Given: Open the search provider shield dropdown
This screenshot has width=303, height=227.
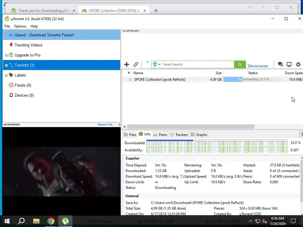Looking at the screenshot, I should coord(157,64).
